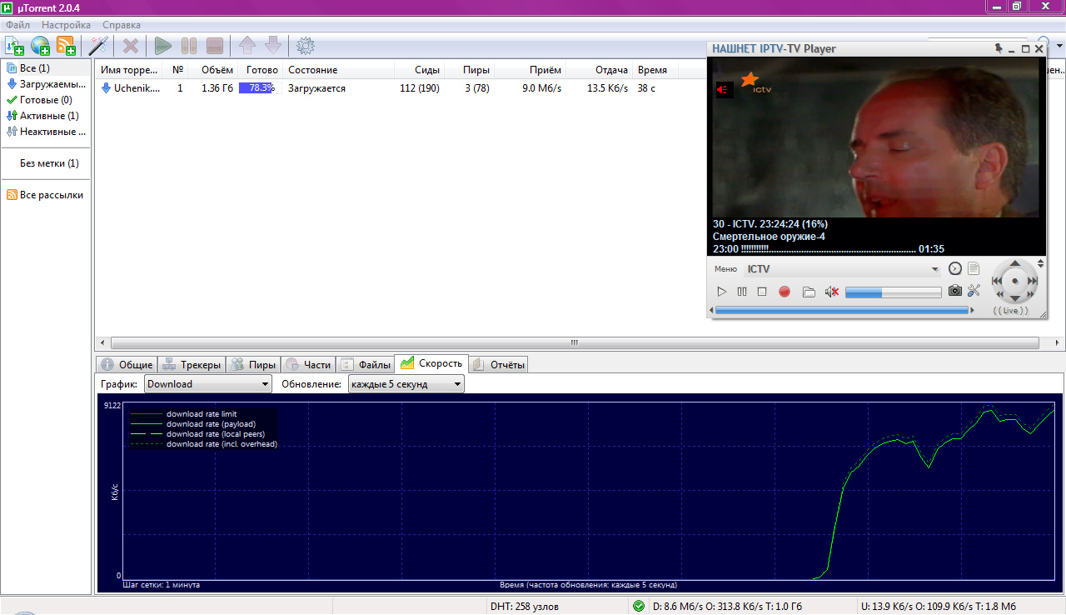Open µTorrent preferences gear icon
Viewport: 1066px width, 615px height.
[x=306, y=46]
